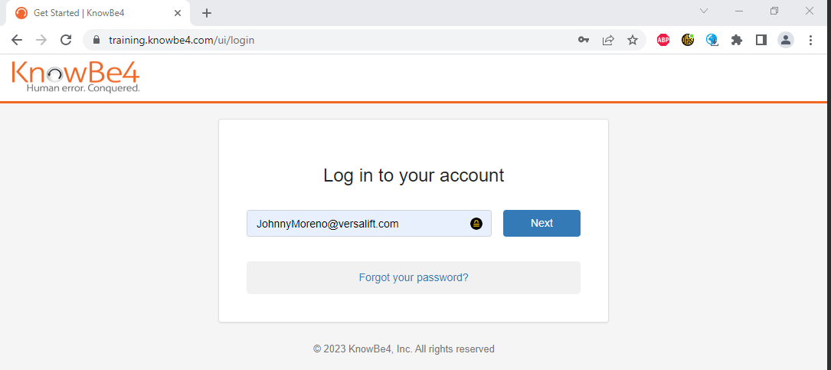The image size is (831, 370).
Task: Click the globe download extension icon
Action: pos(712,40)
